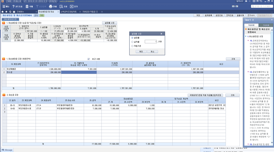Close the 설정률 수정 dialog

tap(161, 34)
